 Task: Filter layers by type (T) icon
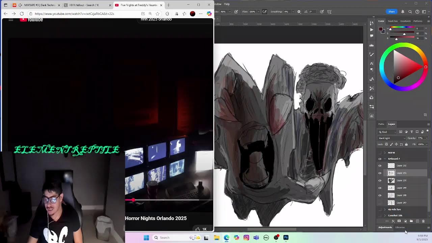pos(411,132)
